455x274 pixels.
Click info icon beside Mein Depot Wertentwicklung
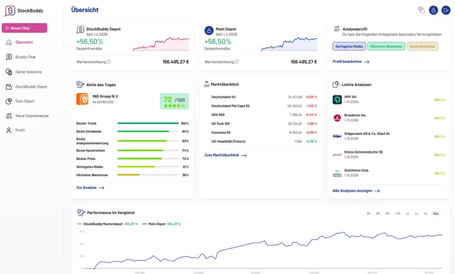point(237,61)
